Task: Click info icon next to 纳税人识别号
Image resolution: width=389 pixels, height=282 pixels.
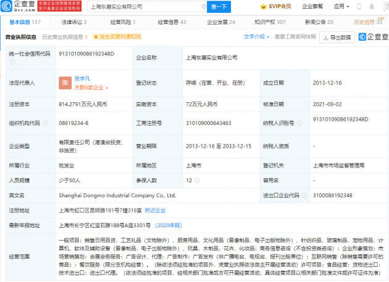Action: [x=299, y=123]
